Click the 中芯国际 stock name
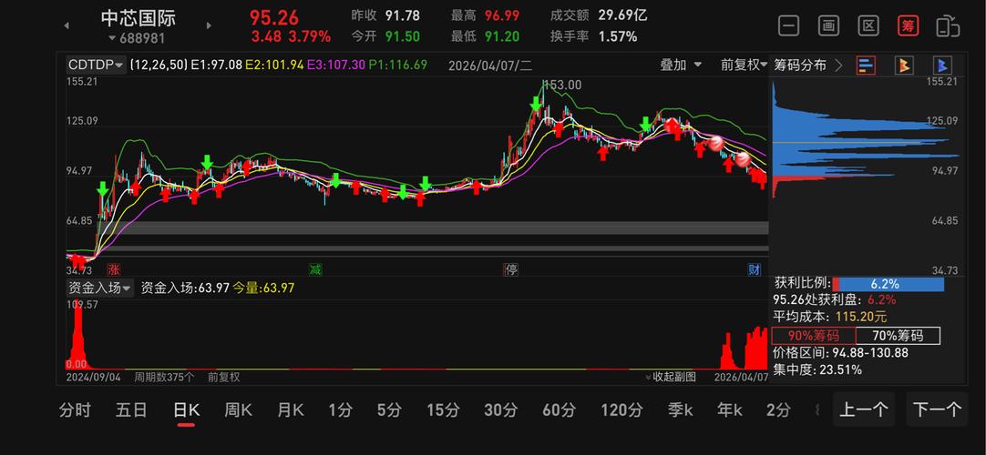This screenshot has width=986, height=455. (x=139, y=17)
